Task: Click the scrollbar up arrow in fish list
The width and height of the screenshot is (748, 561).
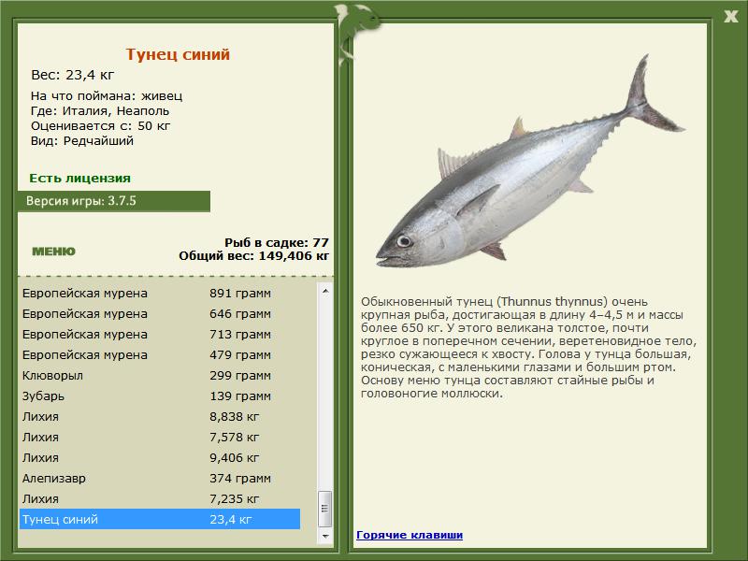Action: pyautogui.click(x=325, y=291)
